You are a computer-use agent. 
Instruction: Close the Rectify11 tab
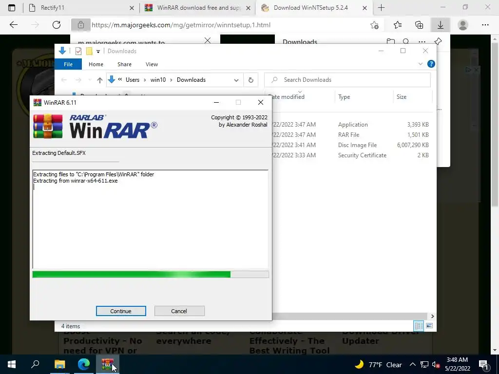[x=132, y=8]
